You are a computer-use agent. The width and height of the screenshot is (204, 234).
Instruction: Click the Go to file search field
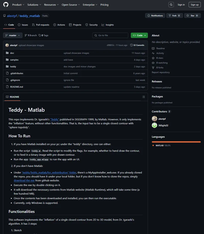pos(110,35)
